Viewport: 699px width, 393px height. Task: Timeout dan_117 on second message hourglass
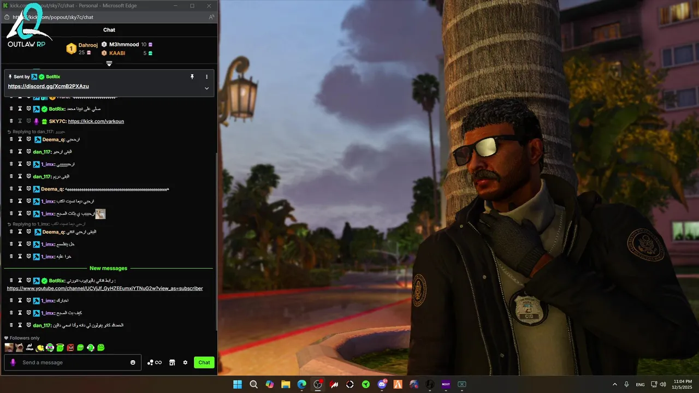(x=20, y=176)
